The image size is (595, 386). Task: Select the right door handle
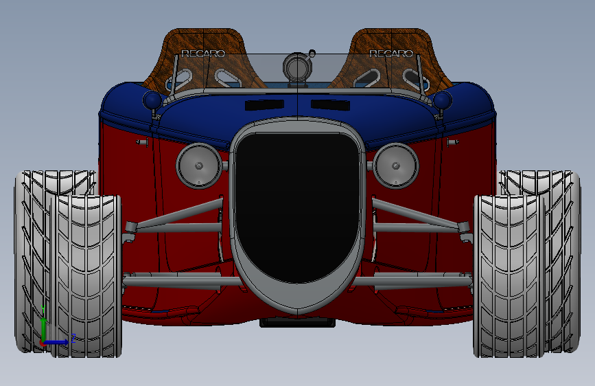pos(453,142)
